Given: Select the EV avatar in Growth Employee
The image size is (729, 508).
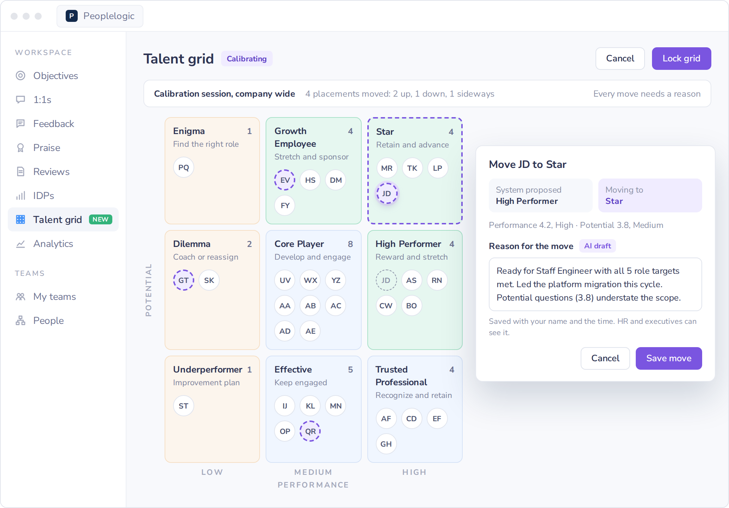Looking at the screenshot, I should tap(285, 180).
